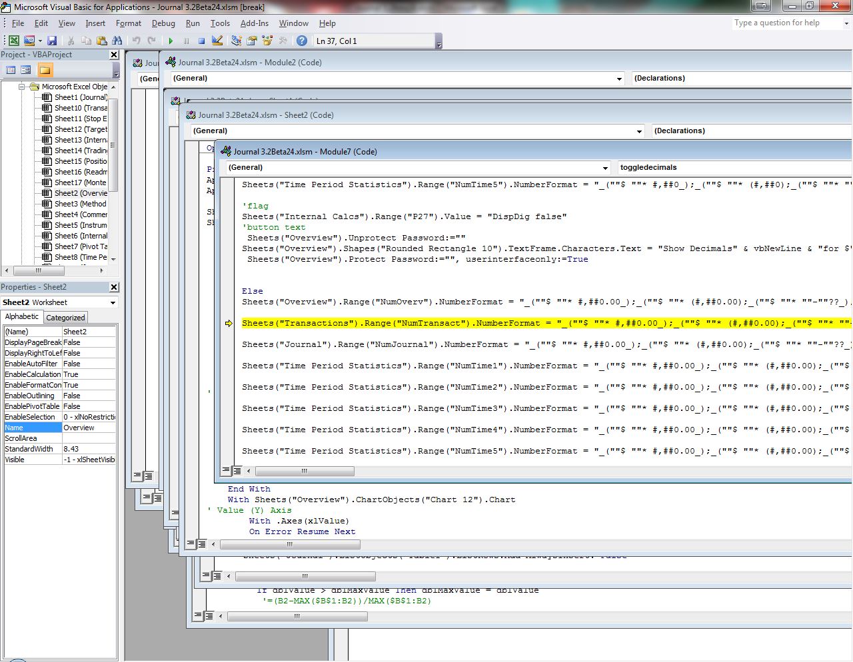This screenshot has width=853, height=662.
Task: Open the File menu
Action: pyautogui.click(x=18, y=23)
